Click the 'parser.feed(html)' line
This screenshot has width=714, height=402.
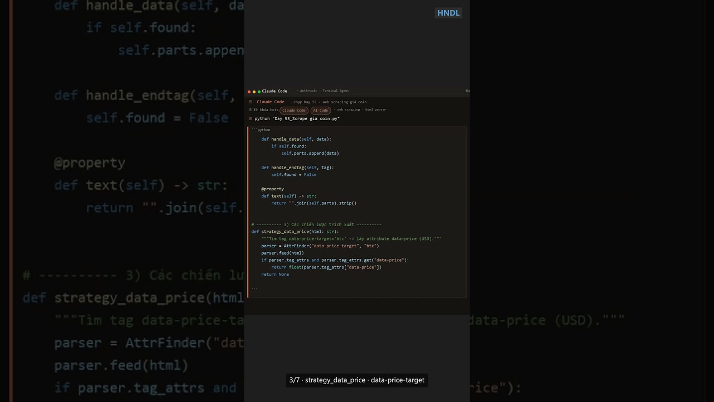coord(282,253)
